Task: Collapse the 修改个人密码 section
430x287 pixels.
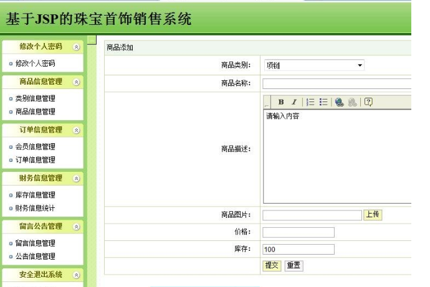Action: tap(77, 47)
